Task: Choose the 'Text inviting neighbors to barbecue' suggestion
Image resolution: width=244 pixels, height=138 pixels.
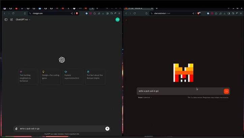Action: pos(28,77)
